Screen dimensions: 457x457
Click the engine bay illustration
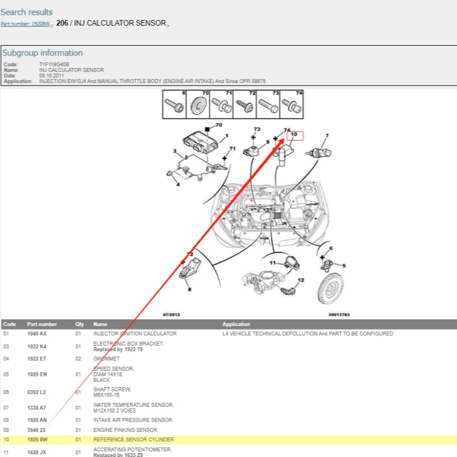point(270,214)
